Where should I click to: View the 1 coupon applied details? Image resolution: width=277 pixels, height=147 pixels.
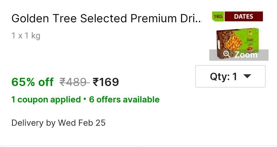[x=46, y=99]
